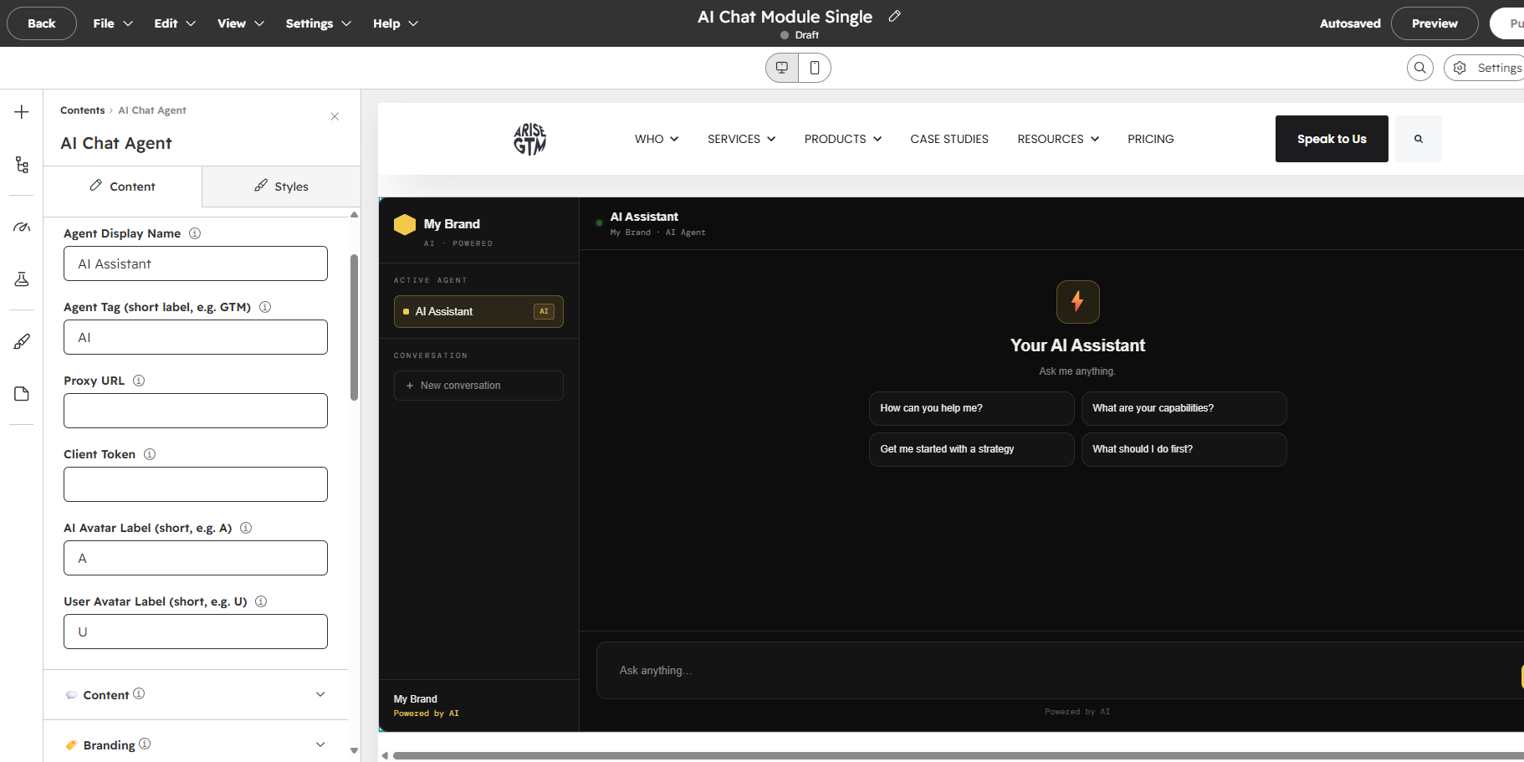Close the AI Chat Agent panel

(335, 116)
